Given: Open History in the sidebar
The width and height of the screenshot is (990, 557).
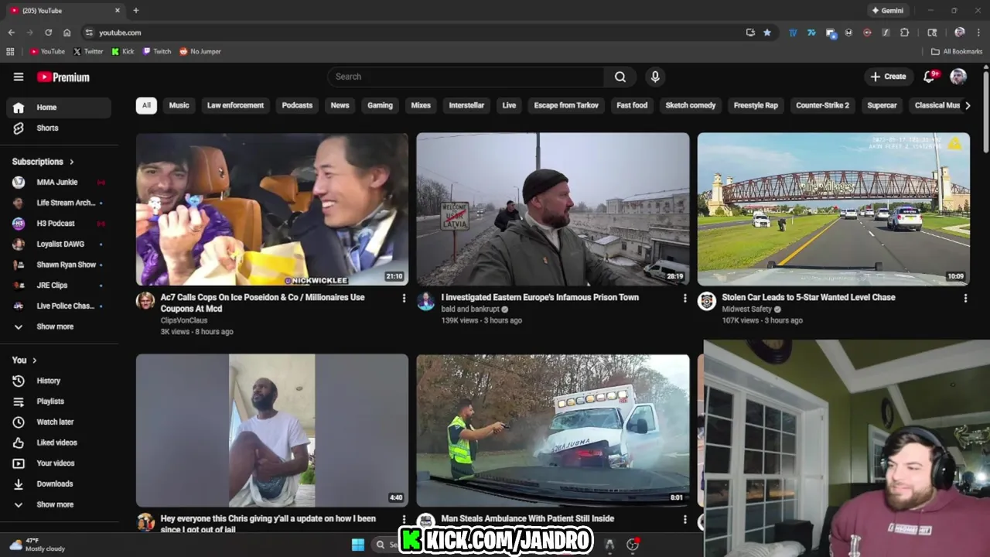Looking at the screenshot, I should 59,381.
